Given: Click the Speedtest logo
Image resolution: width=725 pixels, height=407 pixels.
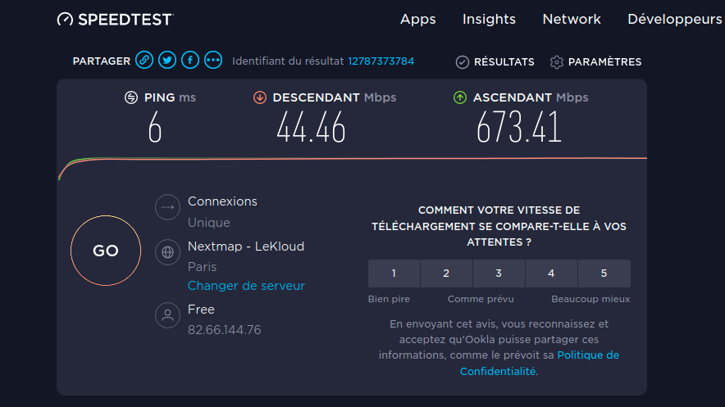Looking at the screenshot, I should click(x=115, y=19).
